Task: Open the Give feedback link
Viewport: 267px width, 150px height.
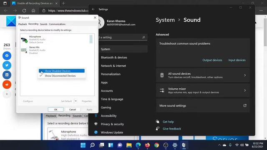Action: [171, 129]
